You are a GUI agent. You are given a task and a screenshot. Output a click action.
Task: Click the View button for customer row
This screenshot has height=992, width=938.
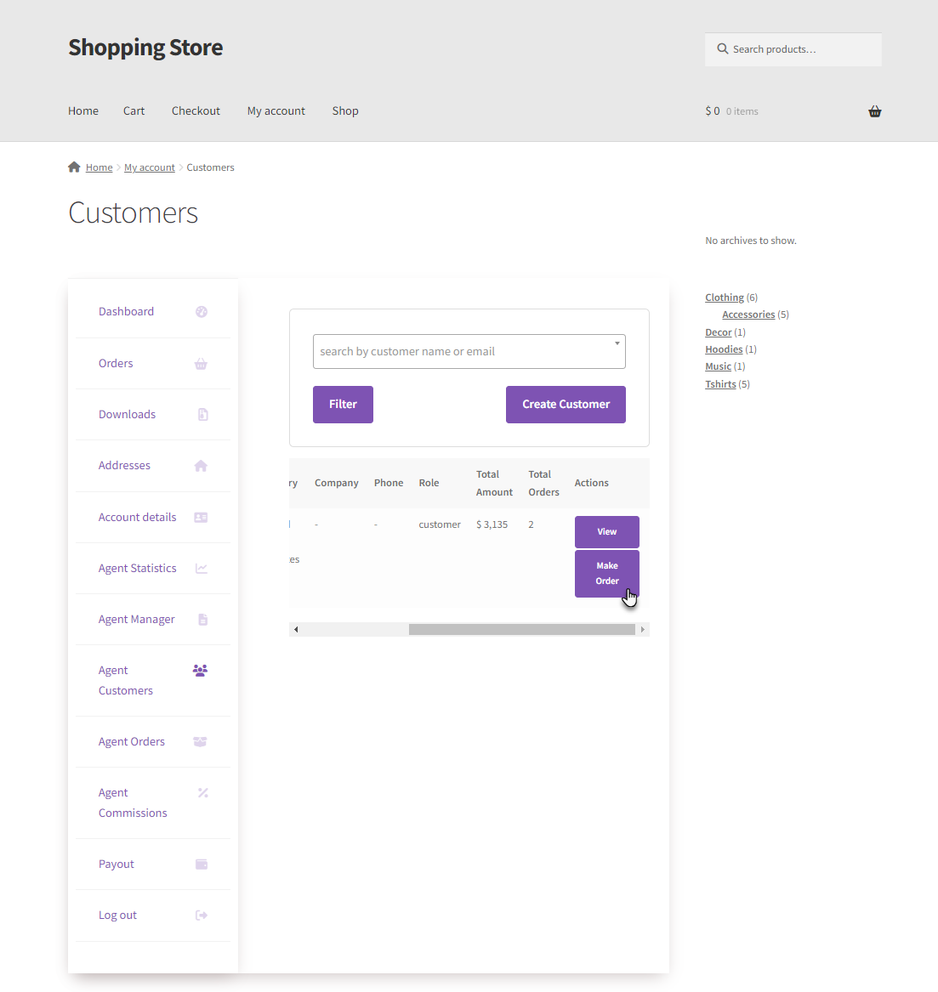[607, 532]
